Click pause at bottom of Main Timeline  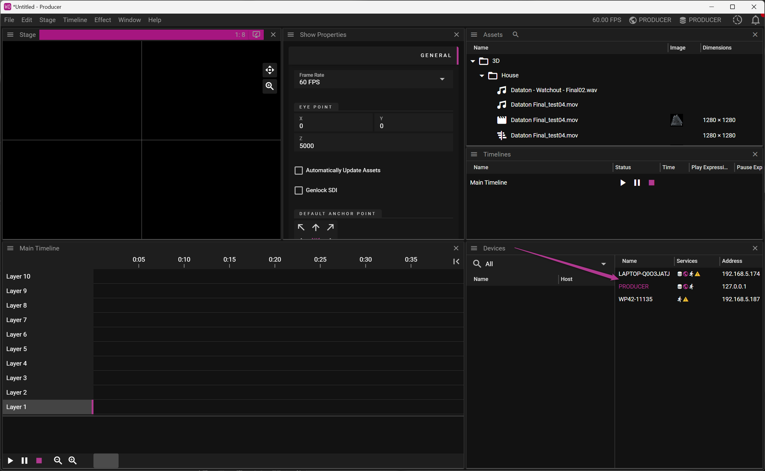[x=24, y=461]
